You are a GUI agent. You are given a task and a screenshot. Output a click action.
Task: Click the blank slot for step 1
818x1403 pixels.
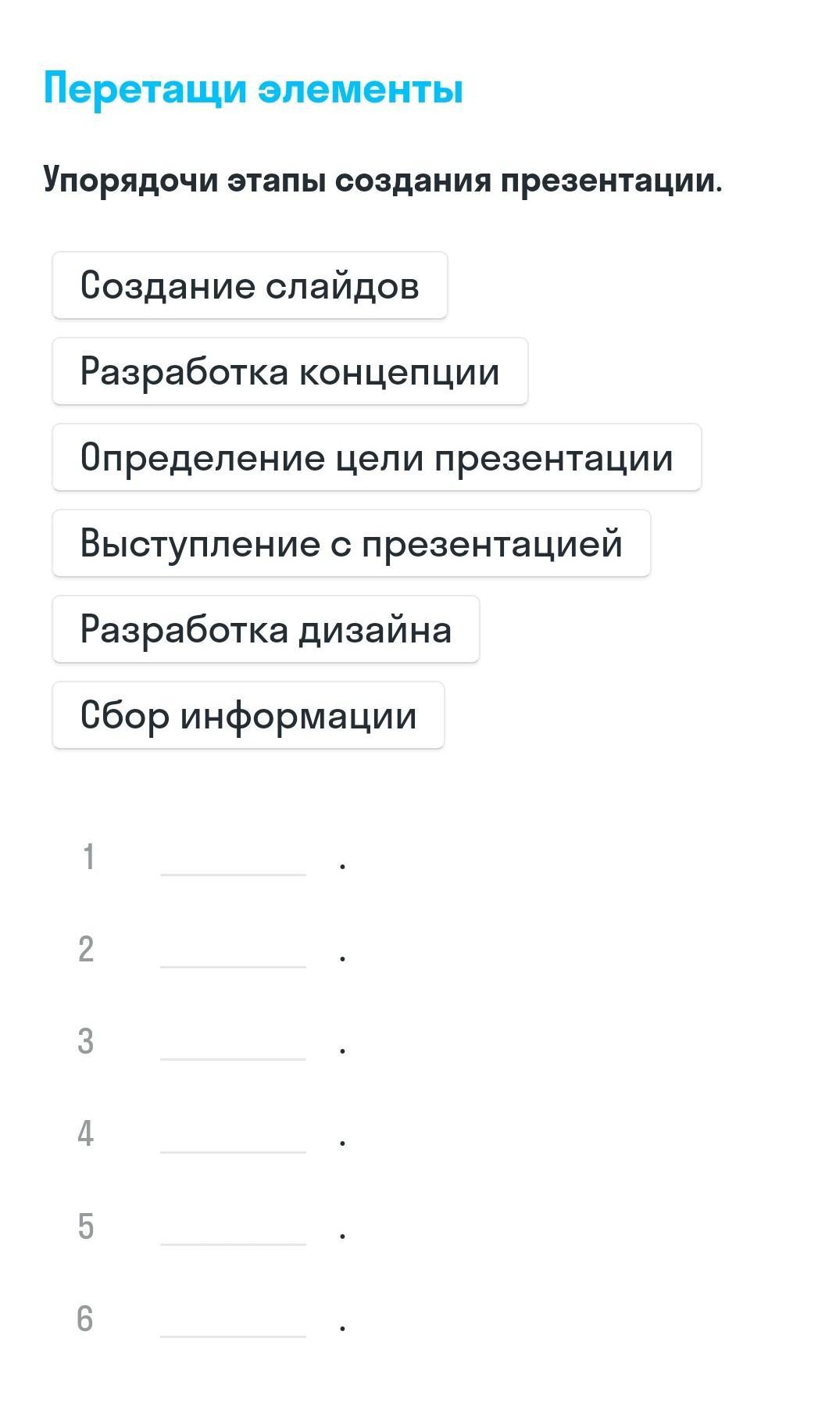point(233,858)
